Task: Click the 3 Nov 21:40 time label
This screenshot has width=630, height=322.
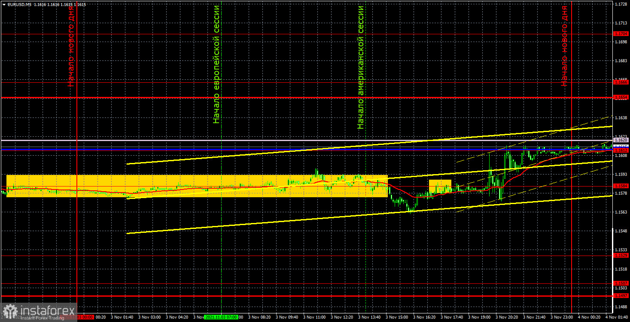Action: click(x=535, y=318)
